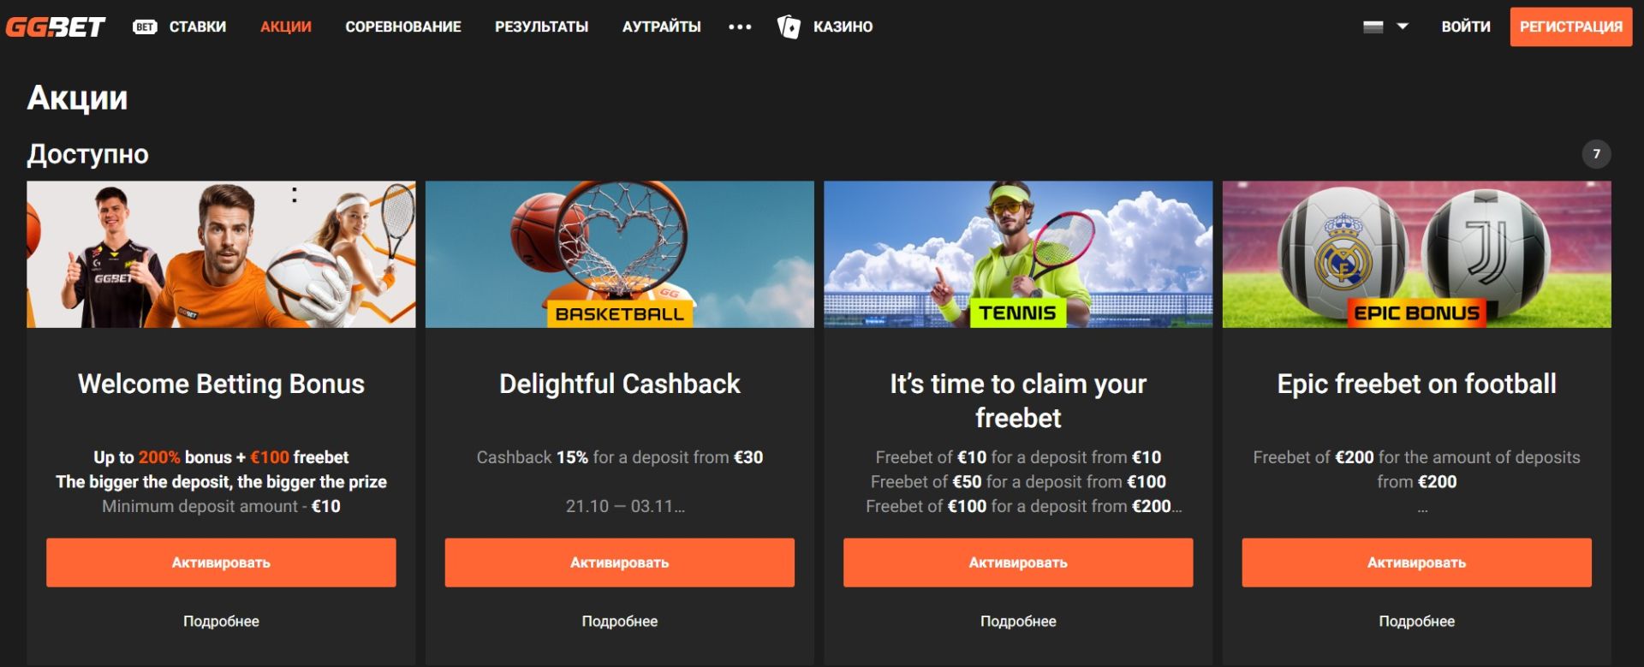Open the three-dots more menu
Screen dimensions: 1644x667
[x=740, y=27]
